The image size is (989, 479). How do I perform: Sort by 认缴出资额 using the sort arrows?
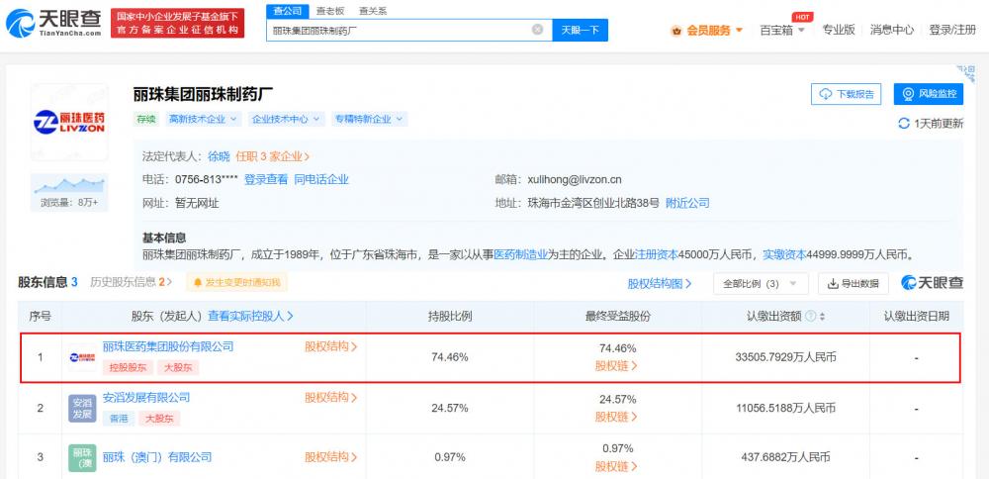pyautogui.click(x=823, y=316)
